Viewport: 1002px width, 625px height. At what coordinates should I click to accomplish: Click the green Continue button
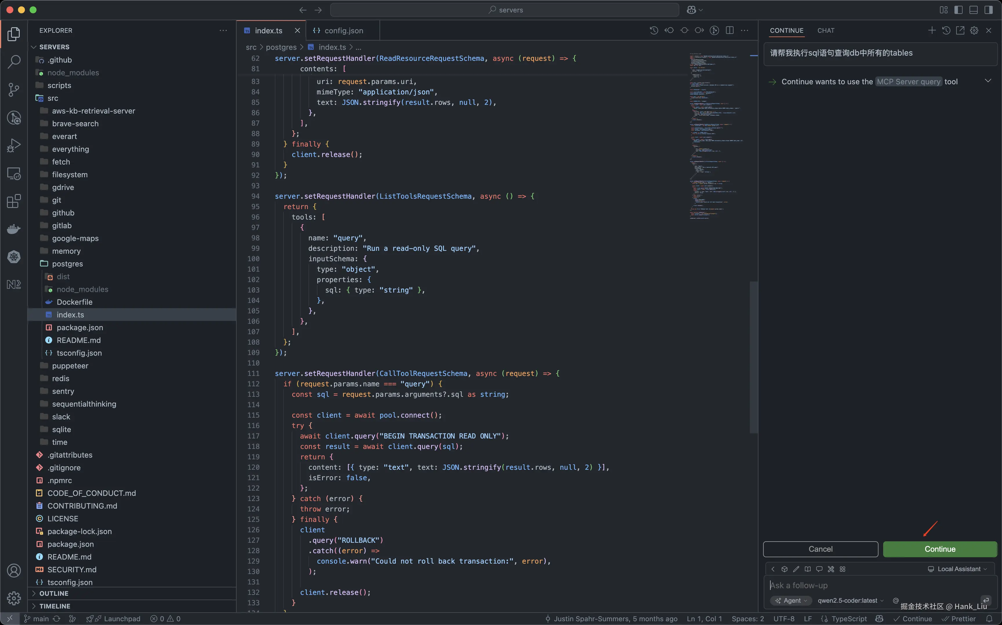coord(940,549)
